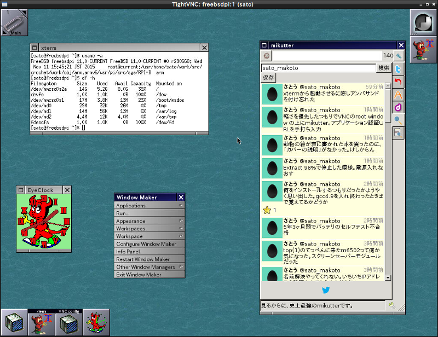Click the mikutter window miniaturize button

click(264, 45)
